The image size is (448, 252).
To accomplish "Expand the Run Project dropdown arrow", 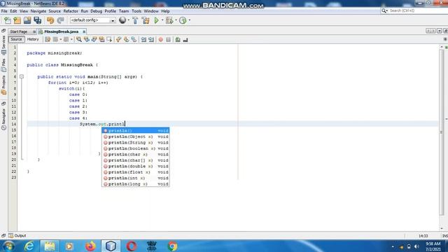I will 162,20.
